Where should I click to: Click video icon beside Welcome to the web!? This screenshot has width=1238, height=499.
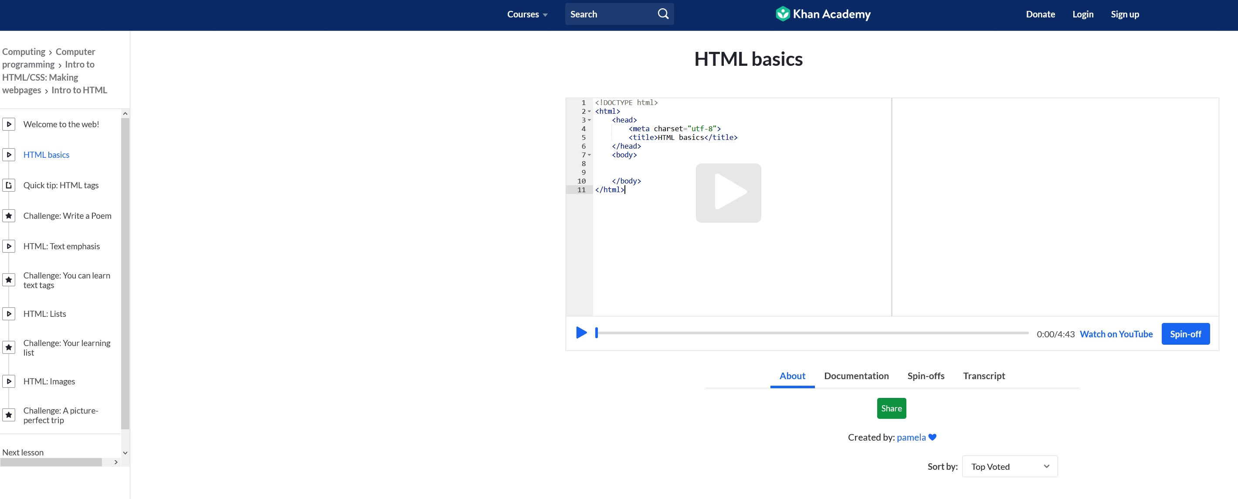pos(9,124)
